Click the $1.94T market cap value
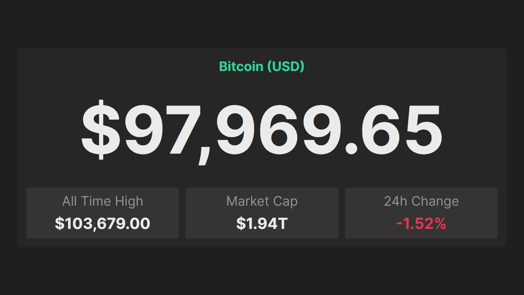The image size is (524, 295). point(262,223)
